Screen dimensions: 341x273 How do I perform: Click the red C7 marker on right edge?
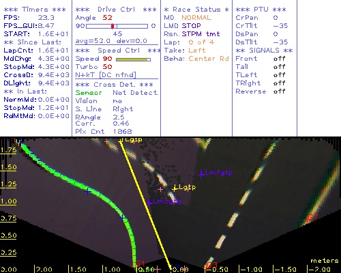[309, 220]
